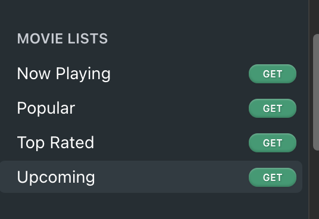The image size is (319, 219).
Task: Click blank area in the Top Rated row
Action: pyautogui.click(x=171, y=143)
